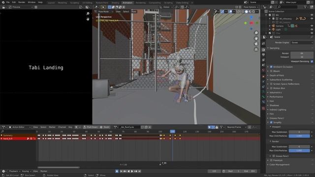Toggle only show selected arrow icon
Viewport: 315px width, 177px height.
[210, 127]
